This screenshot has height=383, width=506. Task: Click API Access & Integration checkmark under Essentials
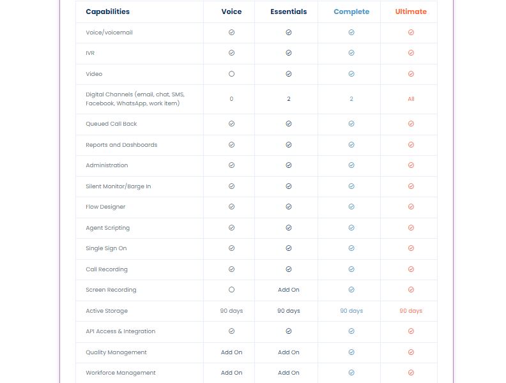288,331
